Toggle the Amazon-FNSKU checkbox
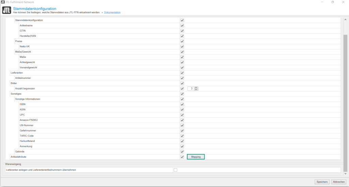This screenshot has height=187, width=349. click(x=182, y=120)
